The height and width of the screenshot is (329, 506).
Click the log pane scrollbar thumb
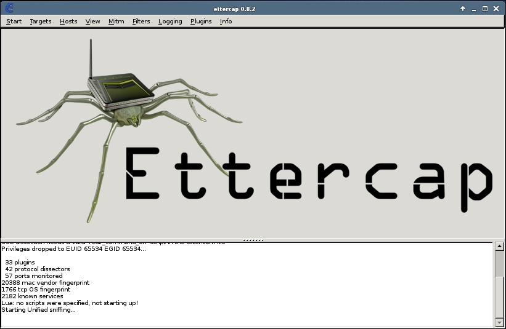(x=499, y=297)
